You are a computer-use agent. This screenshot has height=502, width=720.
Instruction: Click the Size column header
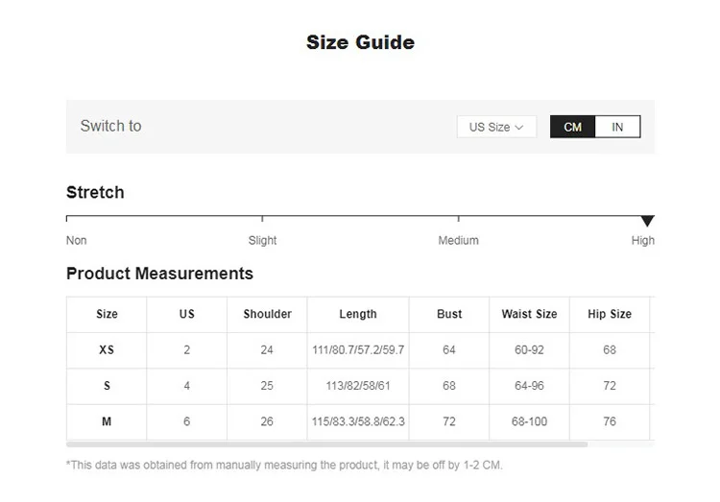pos(107,314)
